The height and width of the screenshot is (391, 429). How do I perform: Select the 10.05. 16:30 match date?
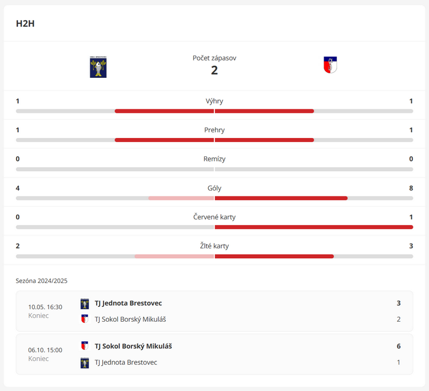coord(45,307)
